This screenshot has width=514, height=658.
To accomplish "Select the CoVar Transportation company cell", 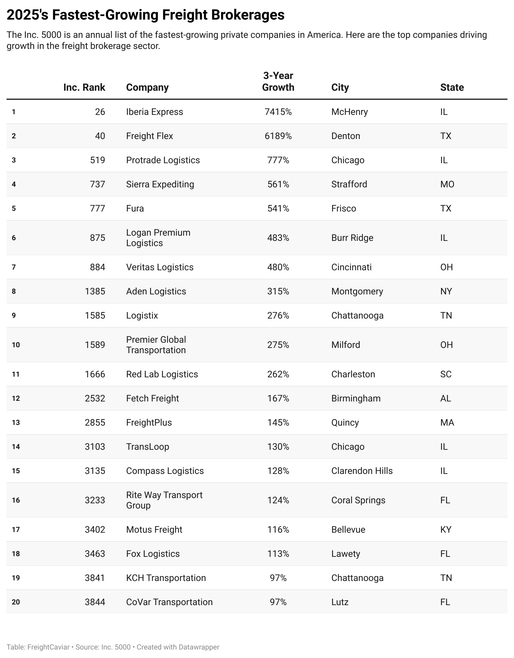I will click(x=169, y=602).
